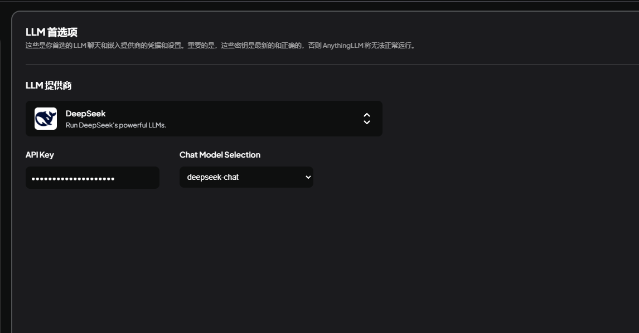639x333 pixels.
Task: Click the dropdown arrow beside deepseek-chat
Action: point(308,177)
